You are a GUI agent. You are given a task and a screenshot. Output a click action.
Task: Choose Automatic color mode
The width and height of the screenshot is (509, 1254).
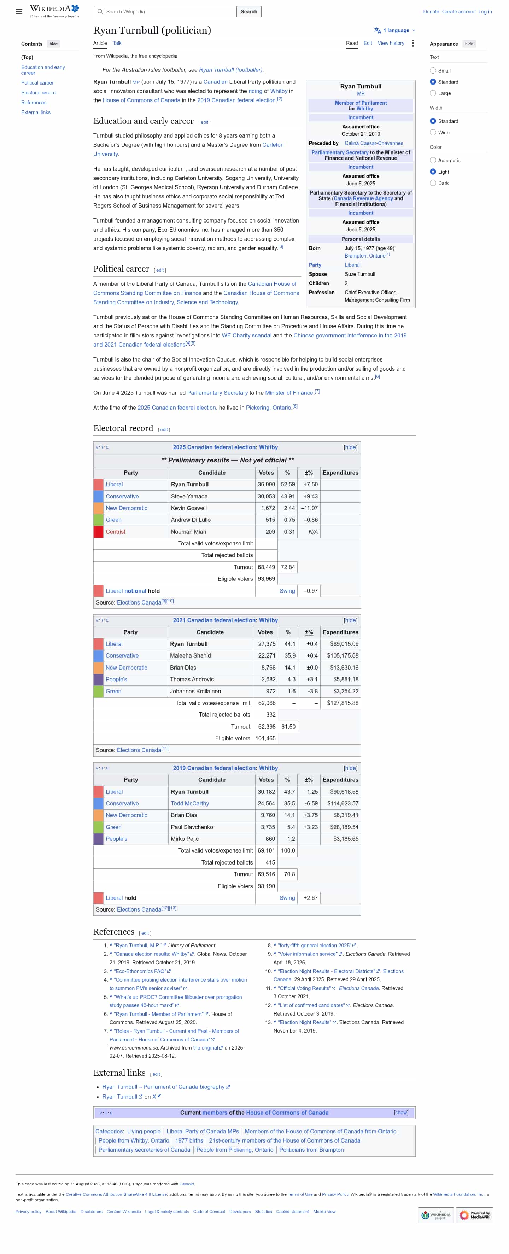coord(433,160)
